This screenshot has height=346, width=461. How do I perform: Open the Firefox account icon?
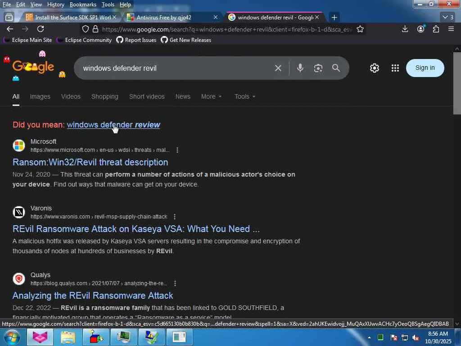point(421,29)
